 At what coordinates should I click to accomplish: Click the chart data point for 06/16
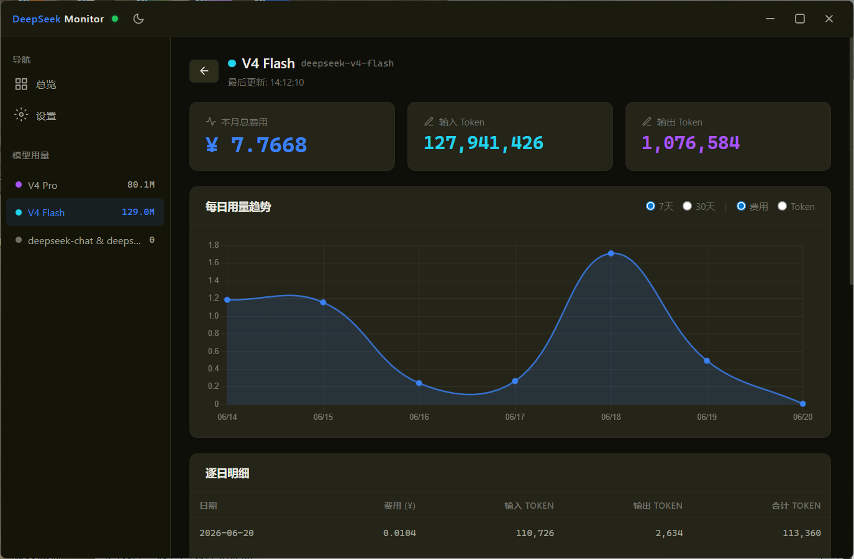[419, 383]
